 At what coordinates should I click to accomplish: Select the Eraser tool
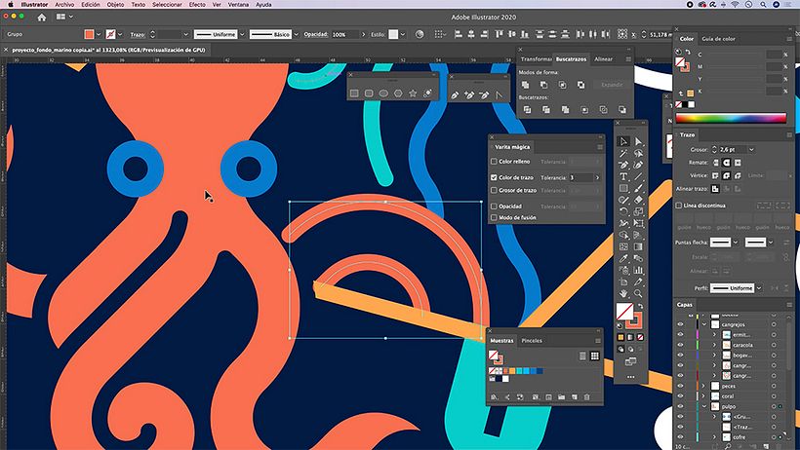click(638, 200)
